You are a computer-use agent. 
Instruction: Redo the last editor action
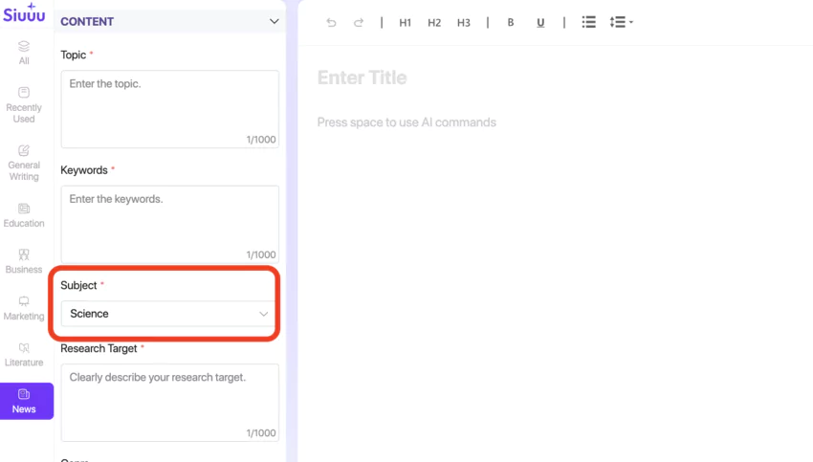tap(359, 22)
